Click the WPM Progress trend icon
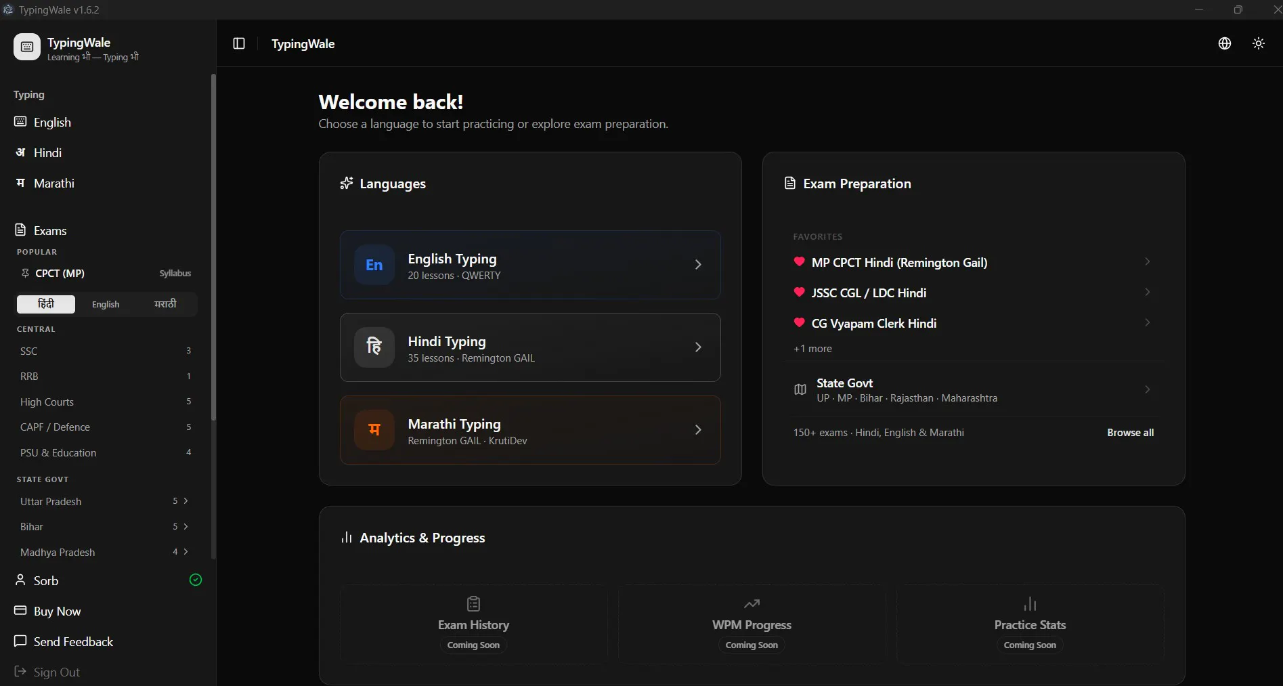Viewport: 1283px width, 686px height. click(x=752, y=603)
